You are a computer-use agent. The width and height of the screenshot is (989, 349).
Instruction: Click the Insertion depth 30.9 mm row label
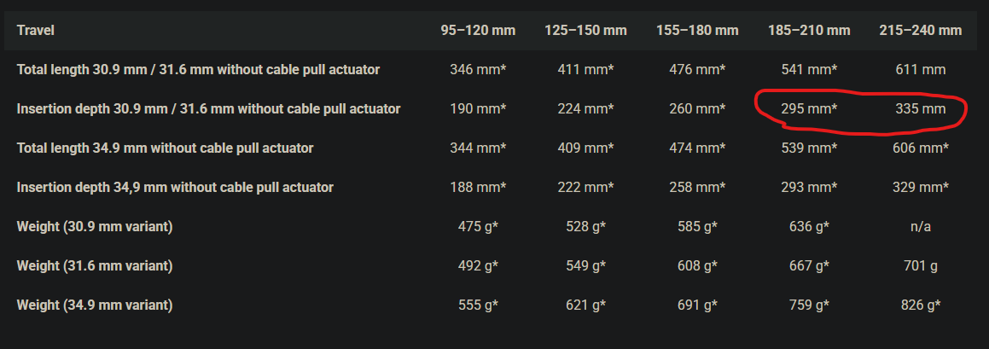(x=208, y=108)
